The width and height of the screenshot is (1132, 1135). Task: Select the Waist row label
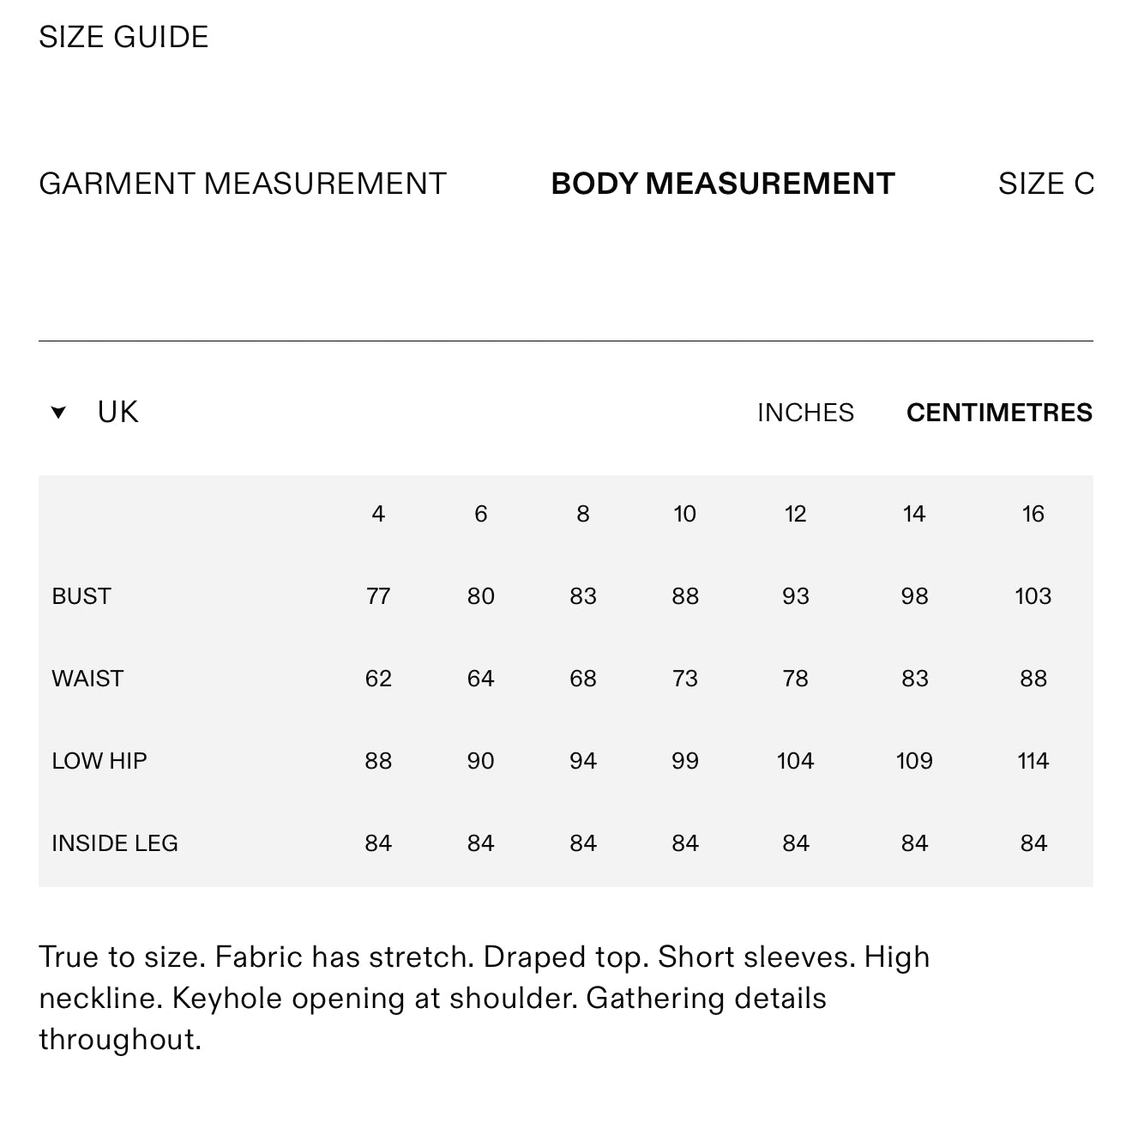[87, 679]
